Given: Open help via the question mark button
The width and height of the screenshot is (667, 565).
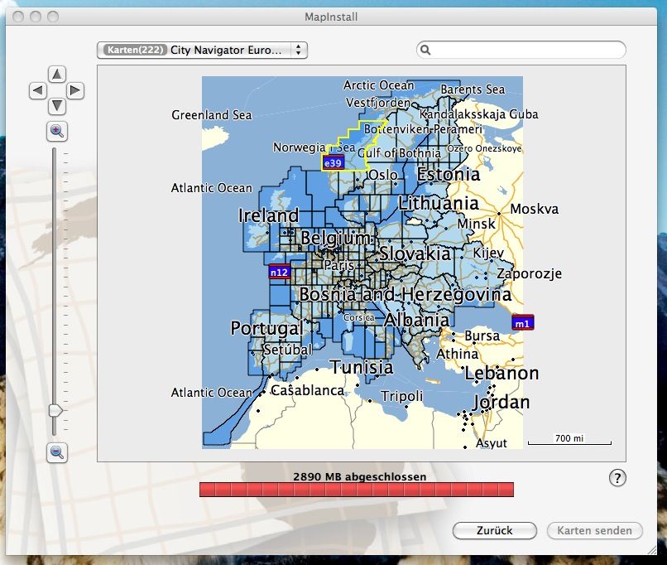Looking at the screenshot, I should (617, 478).
